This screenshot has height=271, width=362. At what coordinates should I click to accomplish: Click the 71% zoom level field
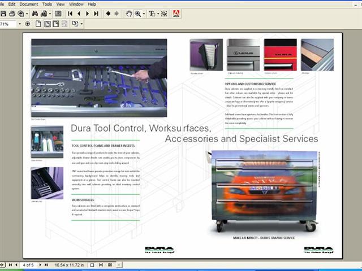click(x=7, y=24)
